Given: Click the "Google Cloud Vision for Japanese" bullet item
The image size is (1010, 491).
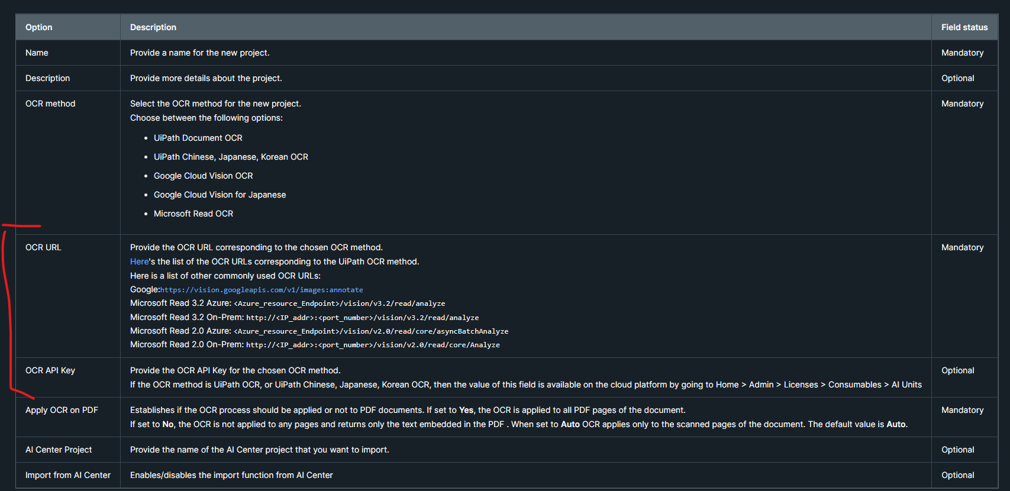Looking at the screenshot, I should pyautogui.click(x=220, y=195).
